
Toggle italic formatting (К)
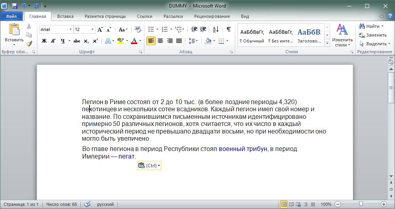(54, 41)
